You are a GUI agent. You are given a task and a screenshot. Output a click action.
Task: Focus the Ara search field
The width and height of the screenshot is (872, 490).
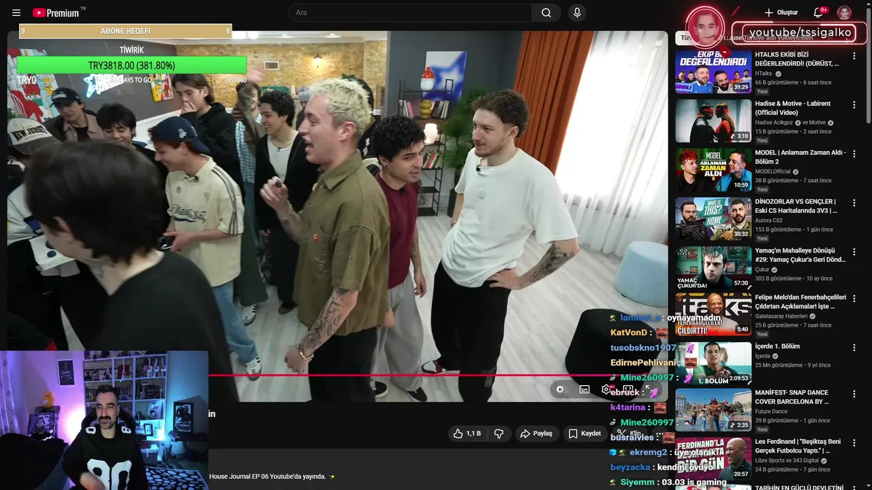coord(410,13)
